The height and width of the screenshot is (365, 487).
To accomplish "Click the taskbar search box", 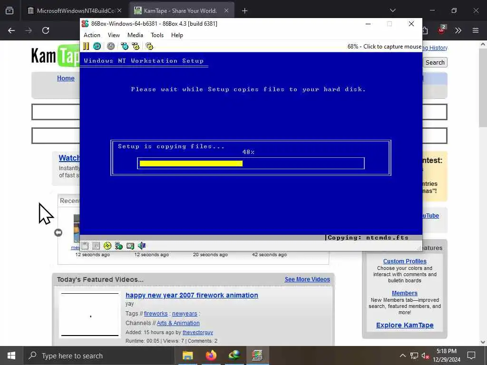I will coord(99,355).
